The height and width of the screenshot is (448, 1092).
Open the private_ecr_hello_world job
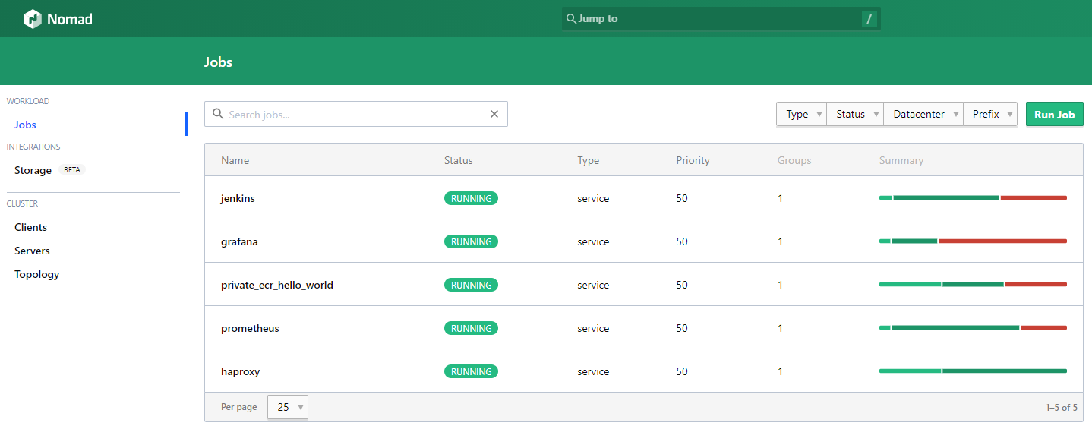[277, 285]
